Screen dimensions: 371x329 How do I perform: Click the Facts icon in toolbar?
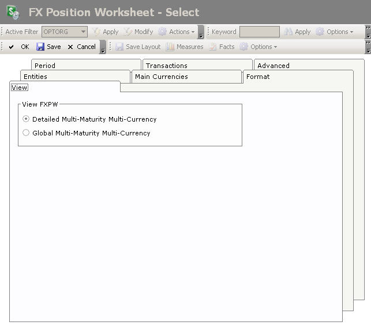[x=213, y=47]
